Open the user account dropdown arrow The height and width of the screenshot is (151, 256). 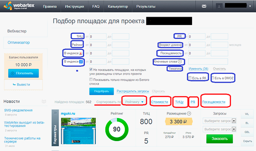click(250, 6)
